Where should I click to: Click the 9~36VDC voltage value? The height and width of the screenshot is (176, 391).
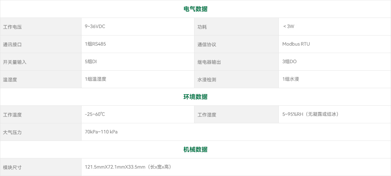(x=95, y=27)
